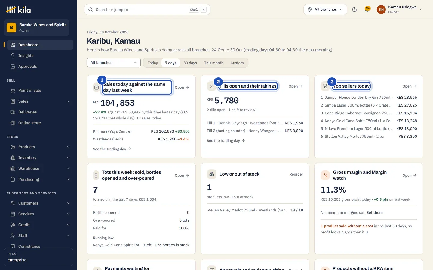Click See the trading day under tills

(226, 140)
